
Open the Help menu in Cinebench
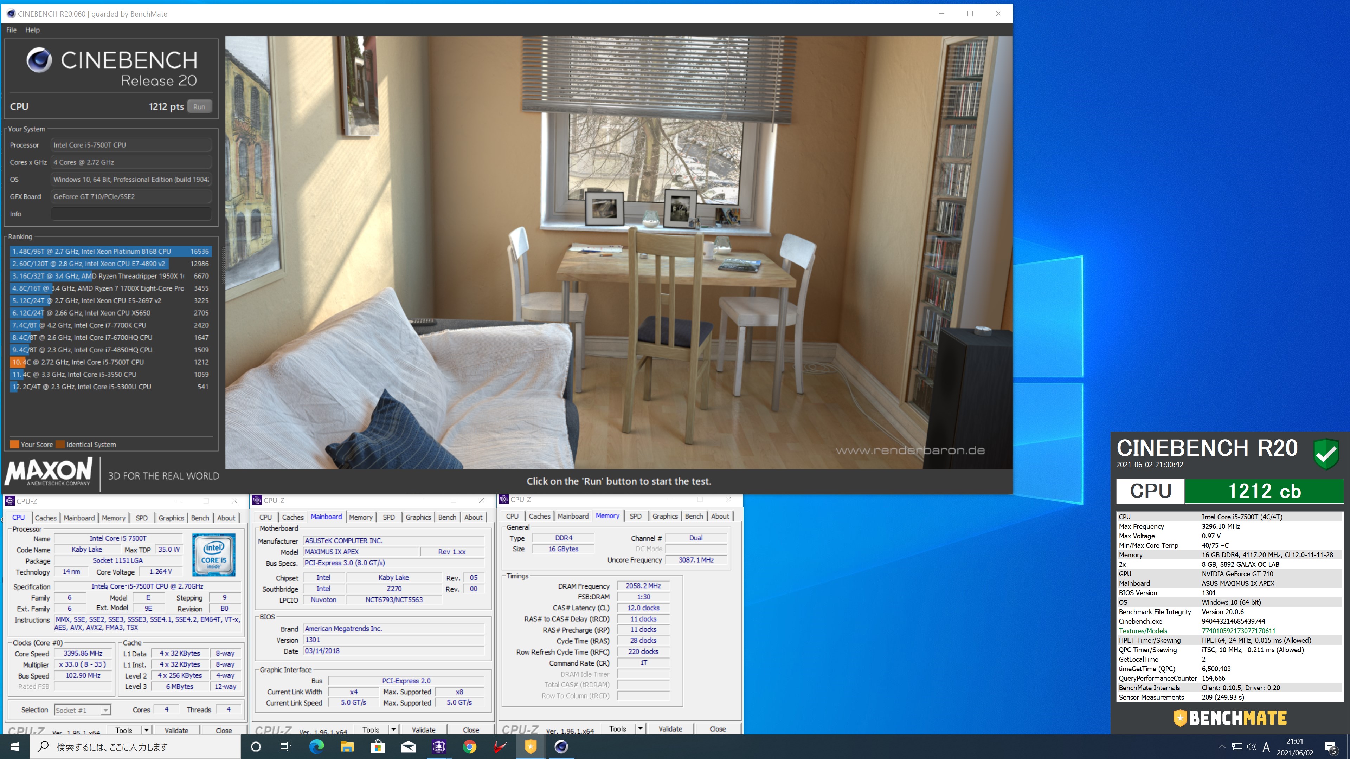point(32,30)
